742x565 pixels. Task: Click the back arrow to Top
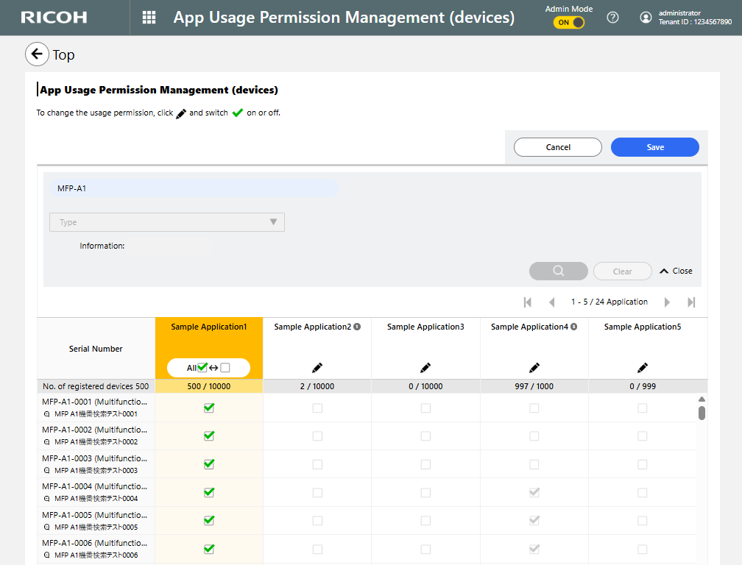pos(37,54)
